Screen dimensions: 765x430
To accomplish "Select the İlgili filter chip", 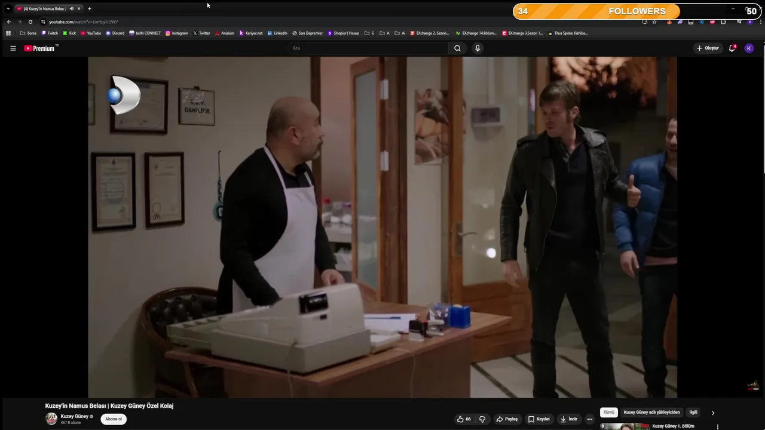I will [x=693, y=413].
